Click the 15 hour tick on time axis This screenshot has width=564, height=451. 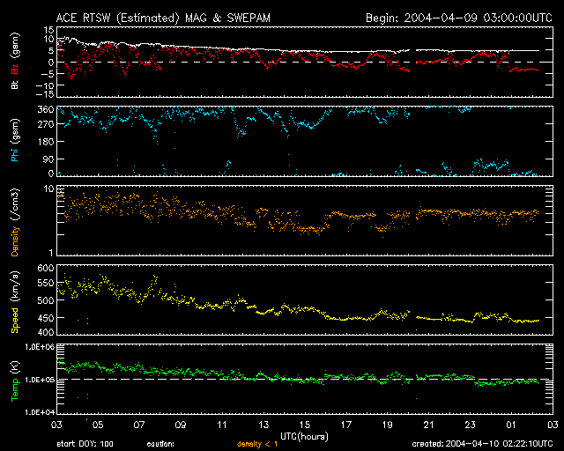point(304,424)
